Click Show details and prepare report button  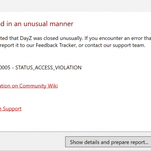(x=108, y=142)
